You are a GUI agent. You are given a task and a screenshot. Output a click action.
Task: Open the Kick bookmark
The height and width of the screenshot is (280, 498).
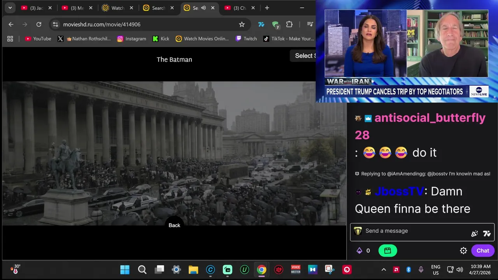161,38
